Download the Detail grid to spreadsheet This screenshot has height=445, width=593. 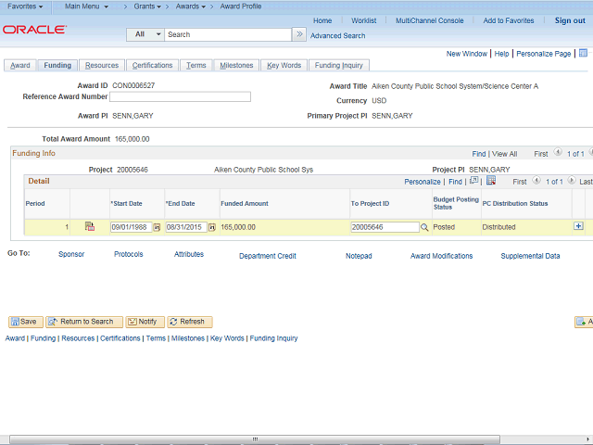(491, 181)
